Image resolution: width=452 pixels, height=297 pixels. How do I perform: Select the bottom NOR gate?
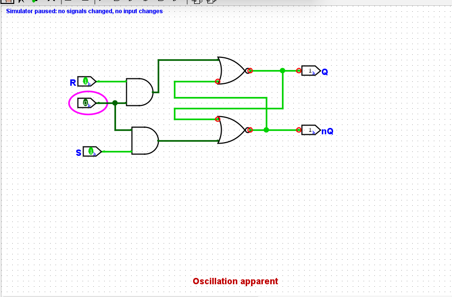point(229,130)
